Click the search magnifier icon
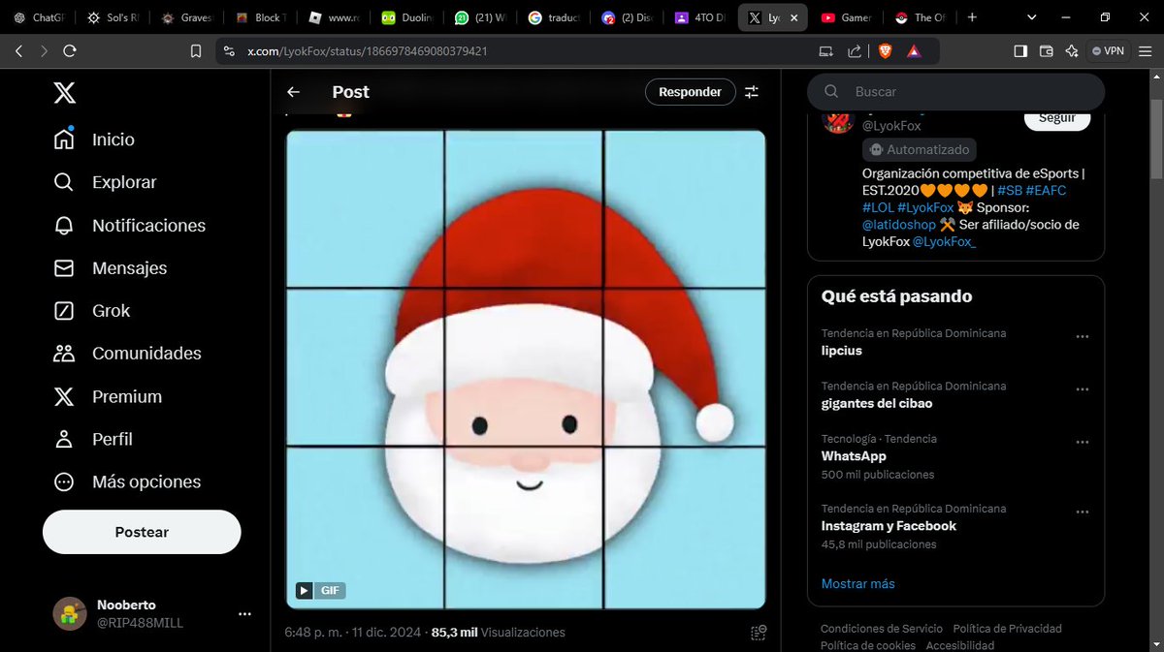 (x=831, y=92)
